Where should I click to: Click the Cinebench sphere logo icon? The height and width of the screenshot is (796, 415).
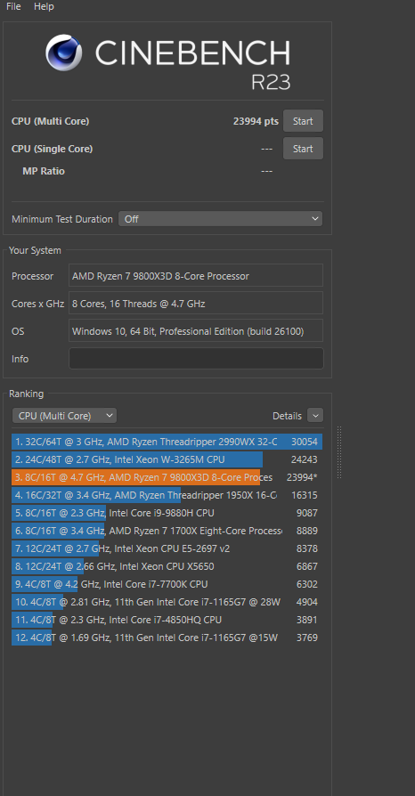(64, 53)
